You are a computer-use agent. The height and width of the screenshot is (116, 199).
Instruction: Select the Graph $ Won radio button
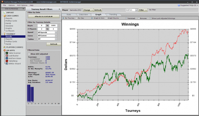[x=92, y=18]
